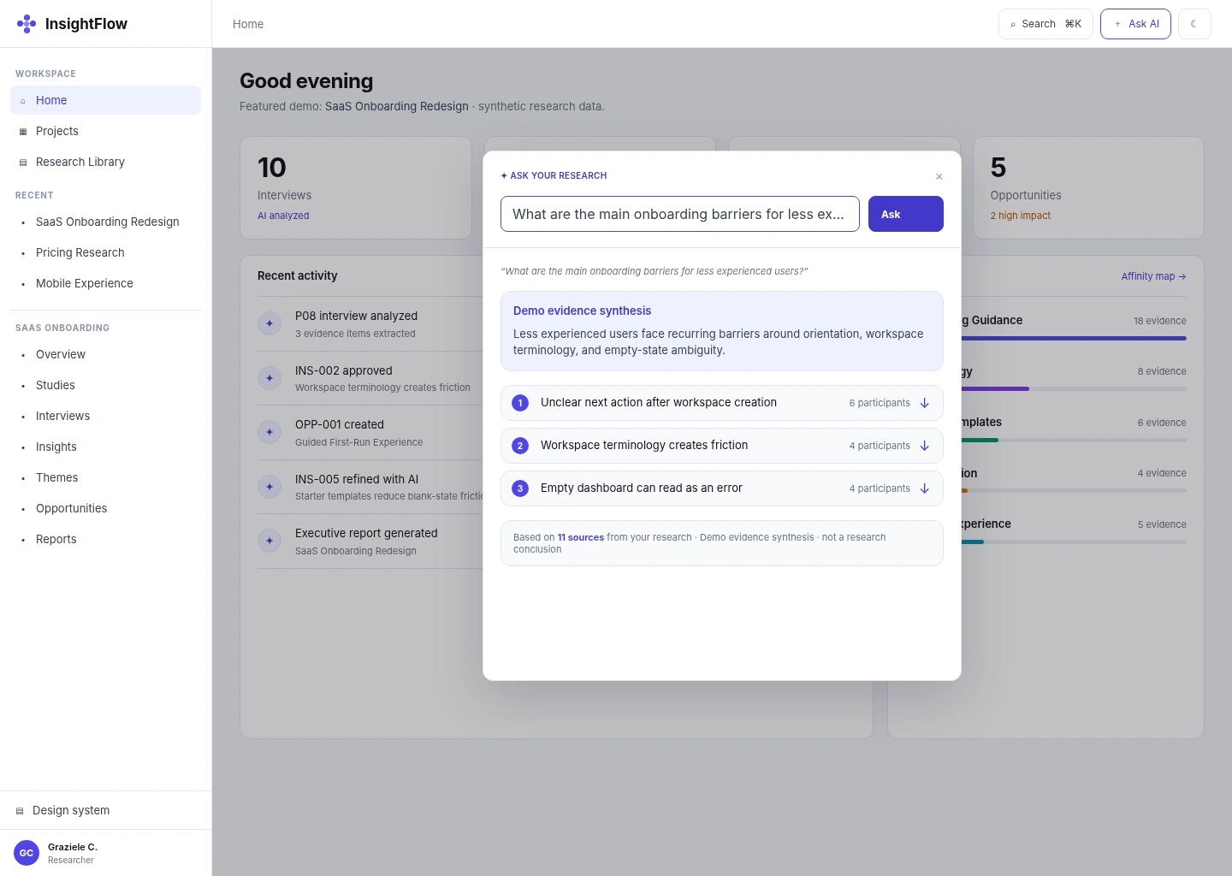This screenshot has width=1232, height=876.
Task: Click the sparkle icon beside INS-002 approved
Action: [x=269, y=378]
